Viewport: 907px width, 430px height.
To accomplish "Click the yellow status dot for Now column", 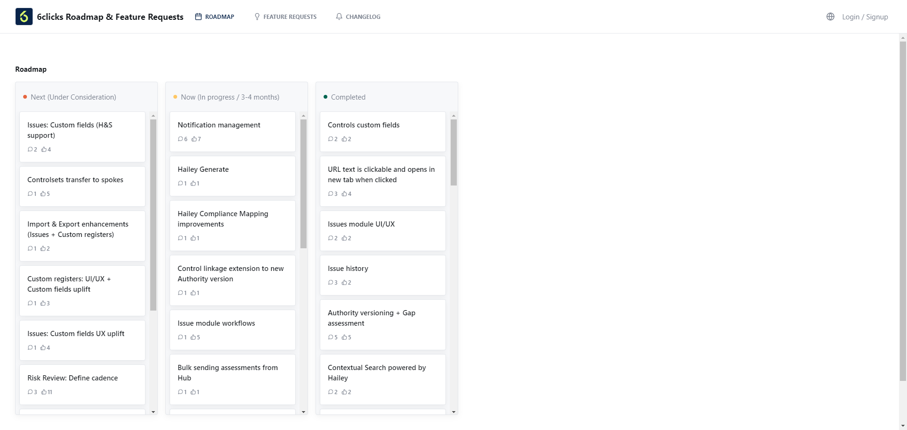I will (x=175, y=97).
